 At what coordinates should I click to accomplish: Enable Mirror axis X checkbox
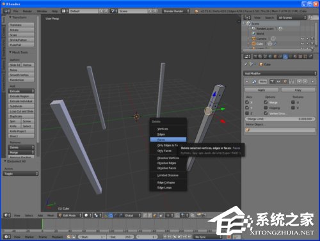pyautogui.click(x=247, y=102)
